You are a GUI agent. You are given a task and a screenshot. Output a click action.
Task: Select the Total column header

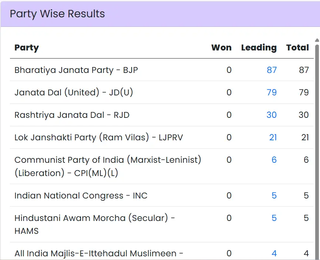297,48
